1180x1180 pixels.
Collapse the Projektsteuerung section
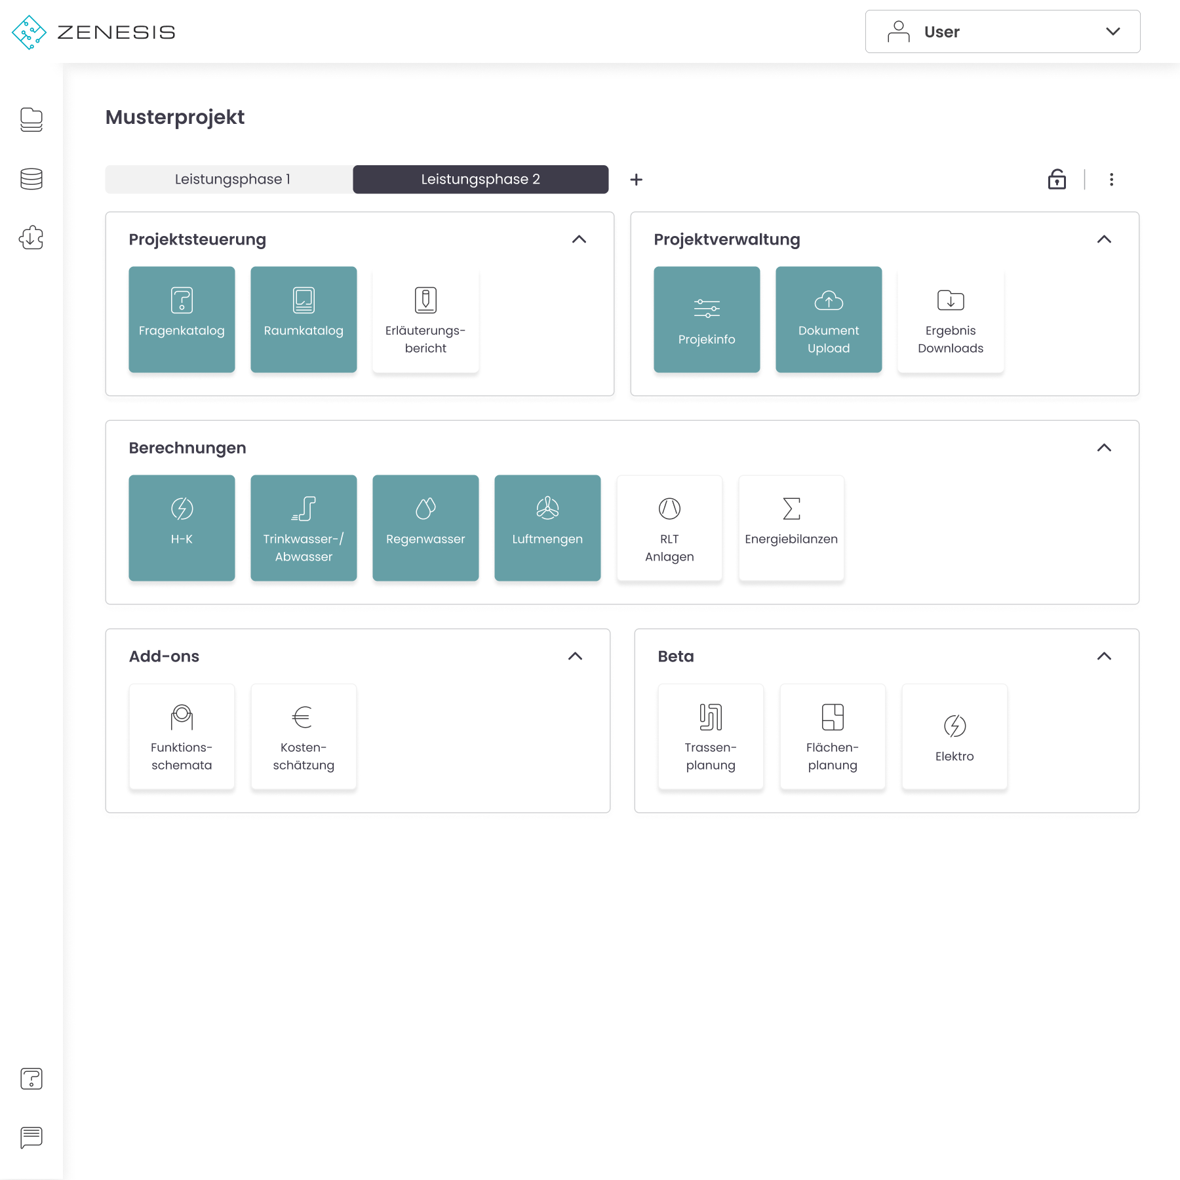click(579, 239)
